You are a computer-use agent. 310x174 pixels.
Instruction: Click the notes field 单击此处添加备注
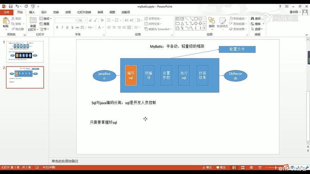coord(65,161)
